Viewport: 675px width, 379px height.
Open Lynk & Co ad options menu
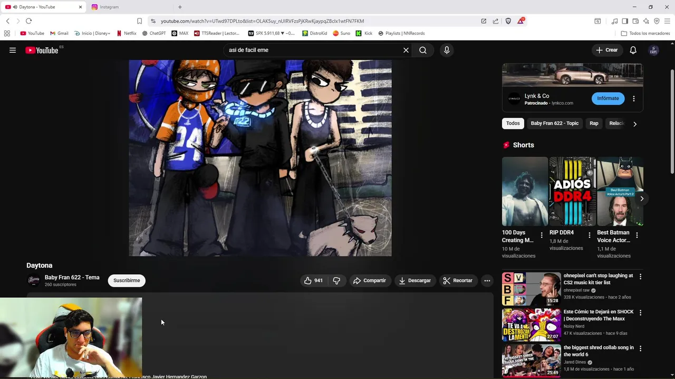[634, 98]
